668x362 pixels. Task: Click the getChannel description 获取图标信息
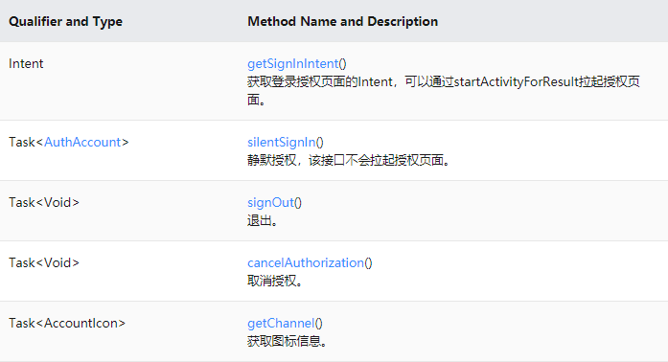coord(288,342)
